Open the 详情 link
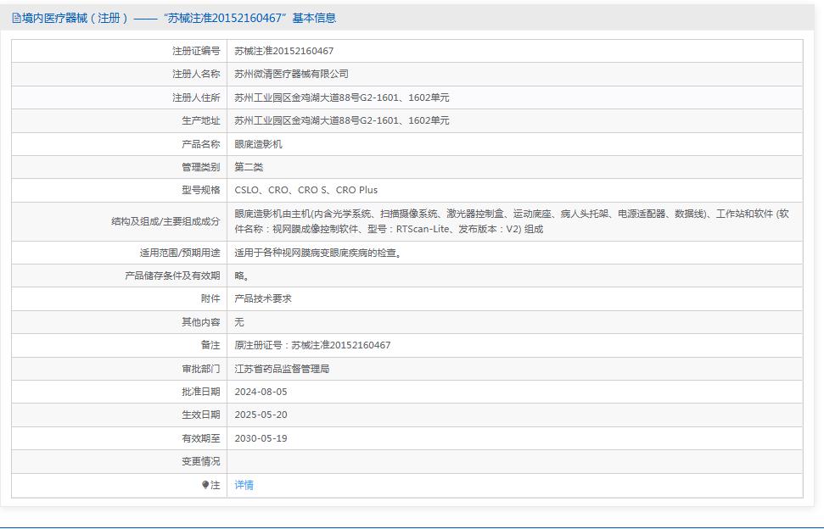This screenshot has width=824, height=529. point(243,485)
